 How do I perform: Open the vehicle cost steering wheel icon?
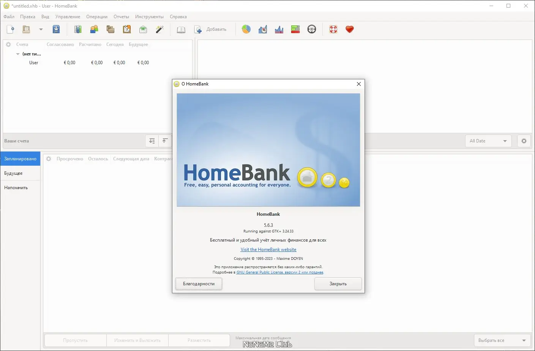pos(312,29)
